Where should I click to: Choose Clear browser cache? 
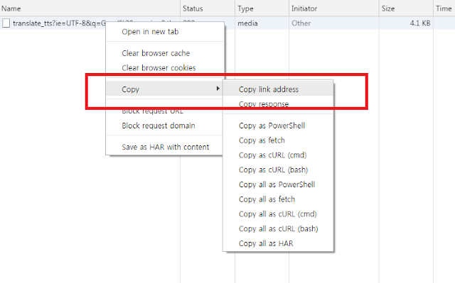pyautogui.click(x=165, y=53)
